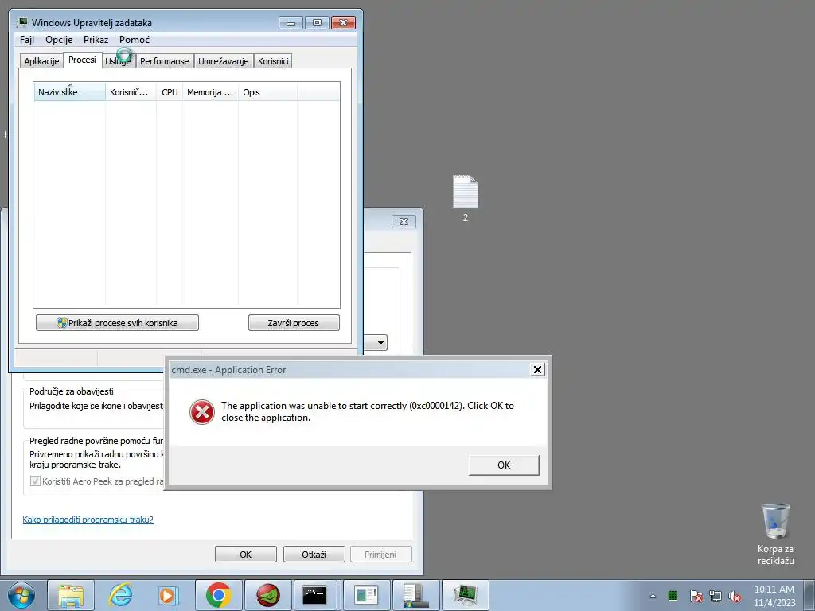Switch to the Procesi tab
The width and height of the screenshot is (815, 611).
point(82,60)
